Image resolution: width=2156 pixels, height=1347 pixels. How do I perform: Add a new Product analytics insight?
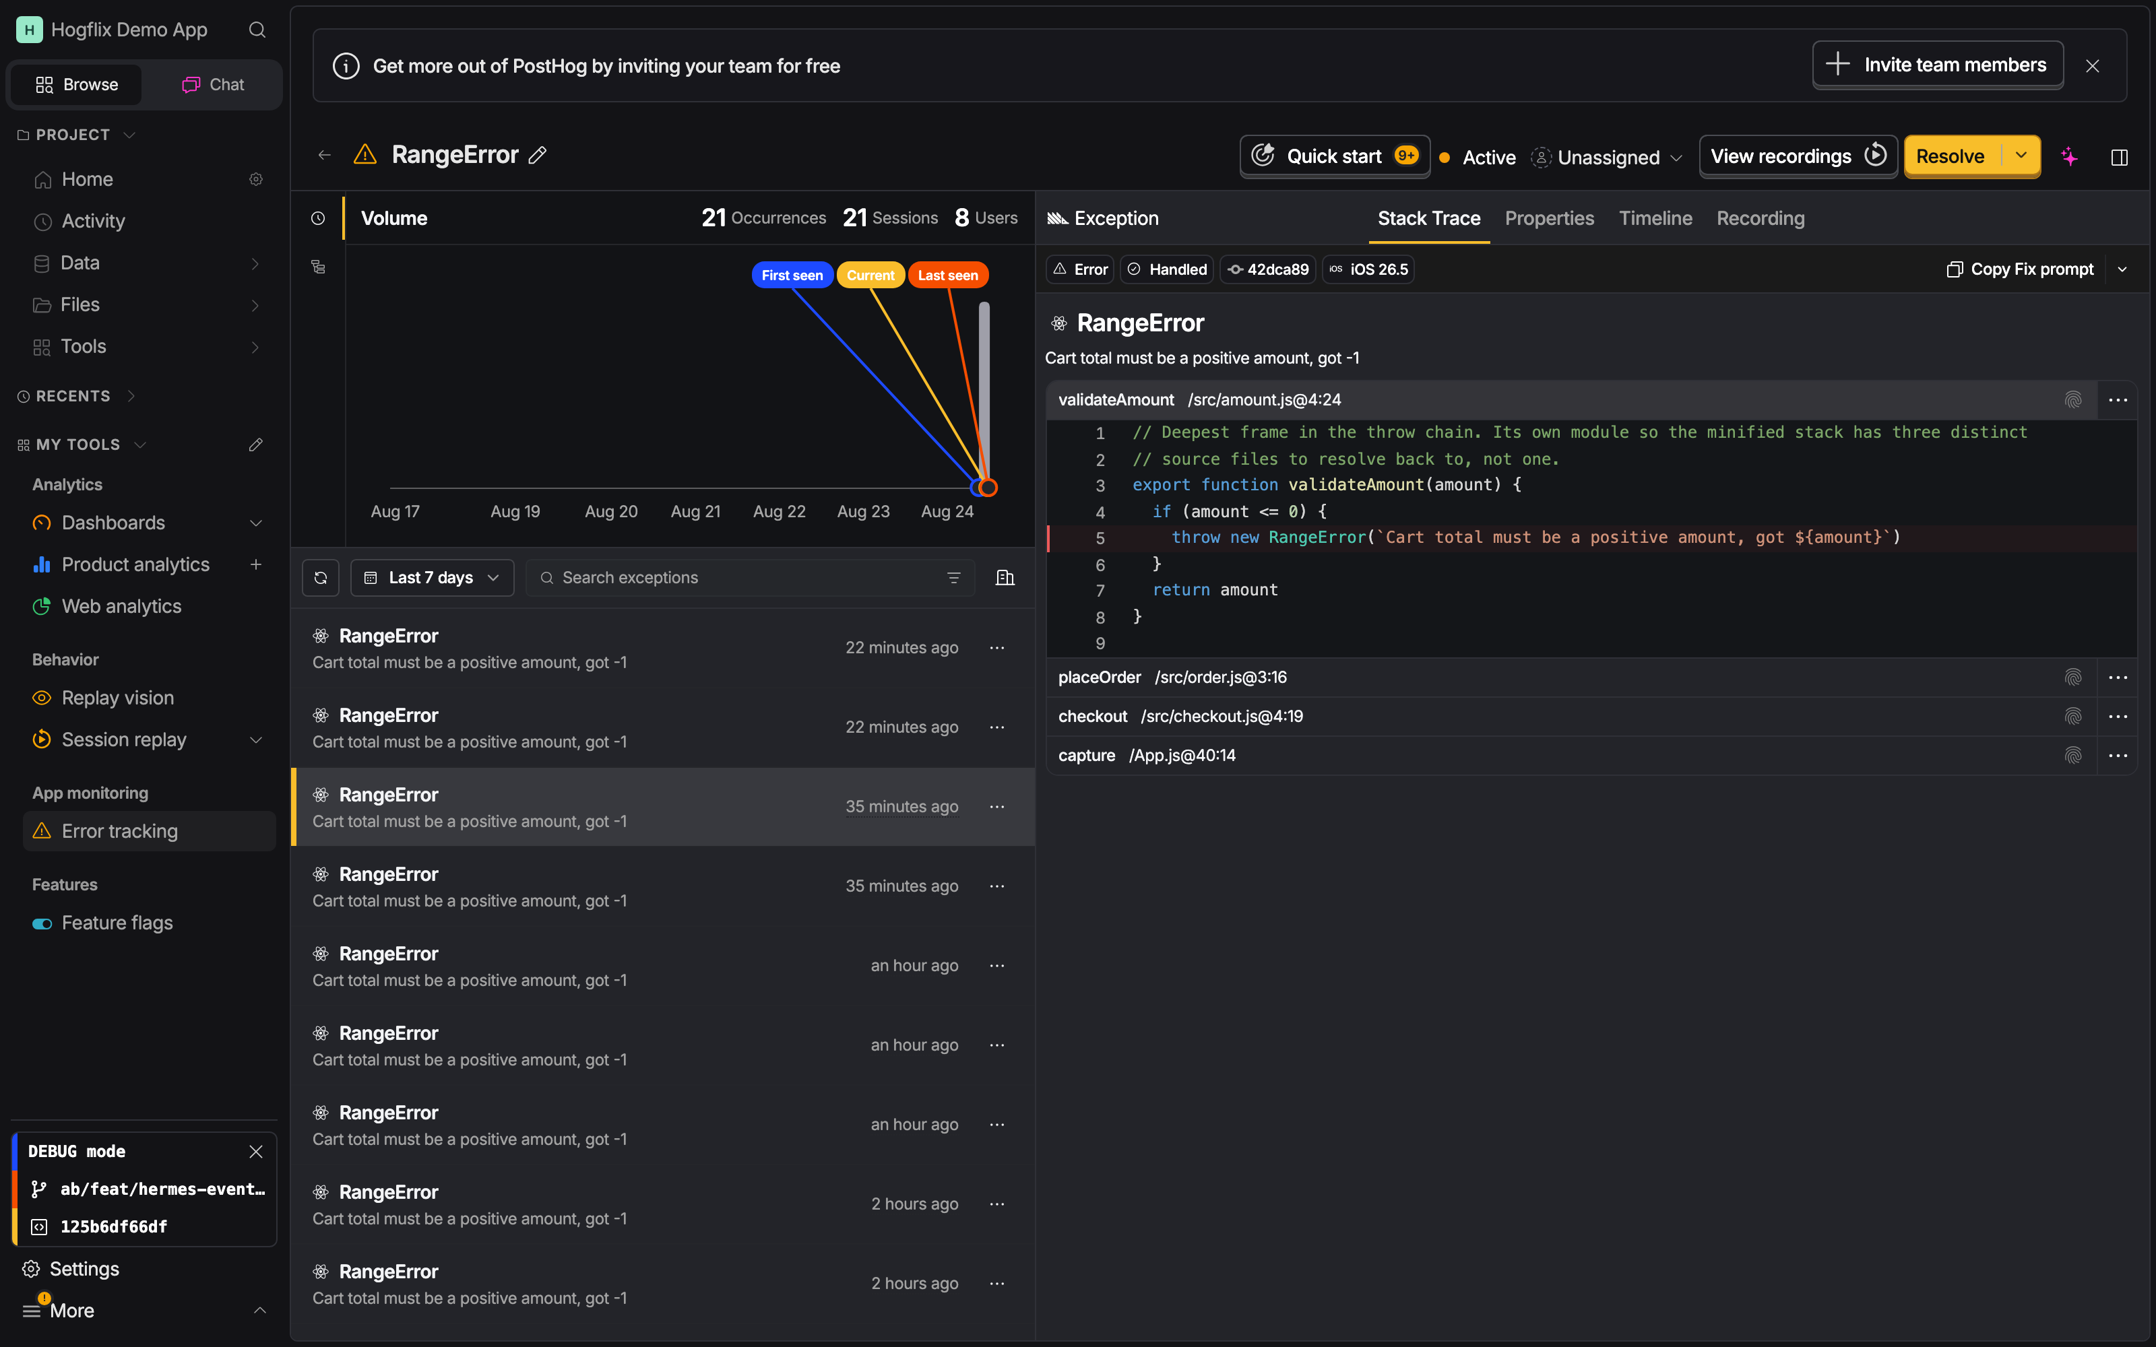click(256, 565)
